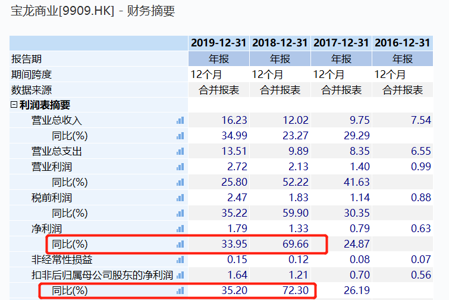Click the 29.29 growth value

(x=357, y=136)
